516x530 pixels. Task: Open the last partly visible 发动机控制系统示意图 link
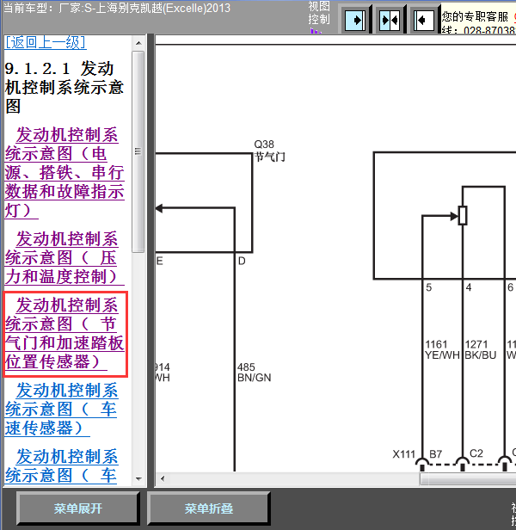click(x=61, y=466)
